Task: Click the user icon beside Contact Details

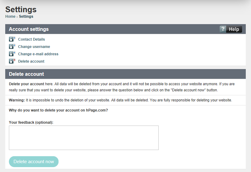Action: [12, 39]
